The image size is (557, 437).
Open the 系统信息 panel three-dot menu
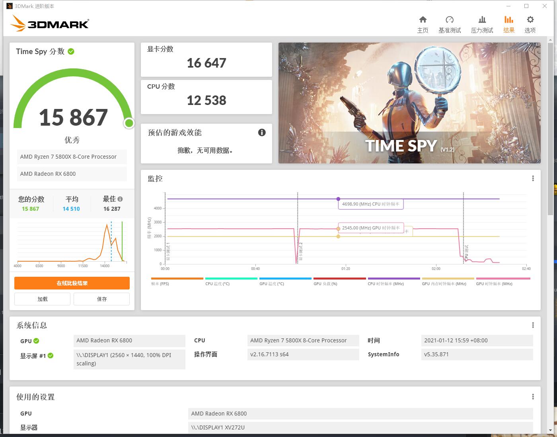click(533, 325)
